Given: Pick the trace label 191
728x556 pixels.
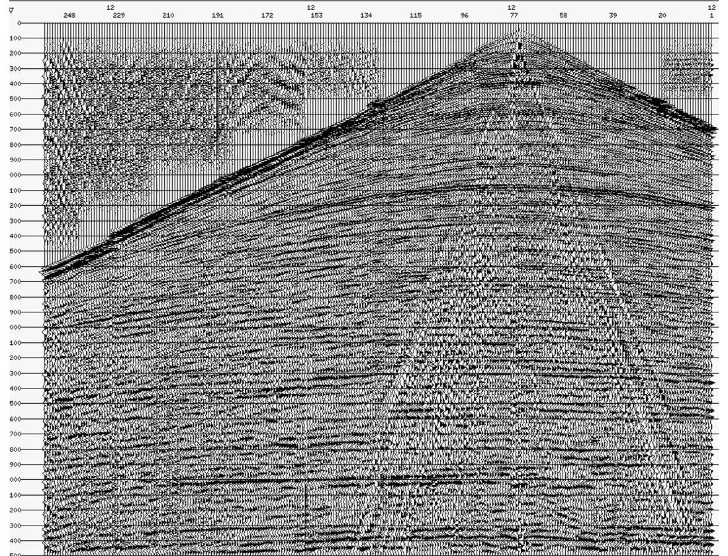Looking at the screenshot, I should [218, 15].
